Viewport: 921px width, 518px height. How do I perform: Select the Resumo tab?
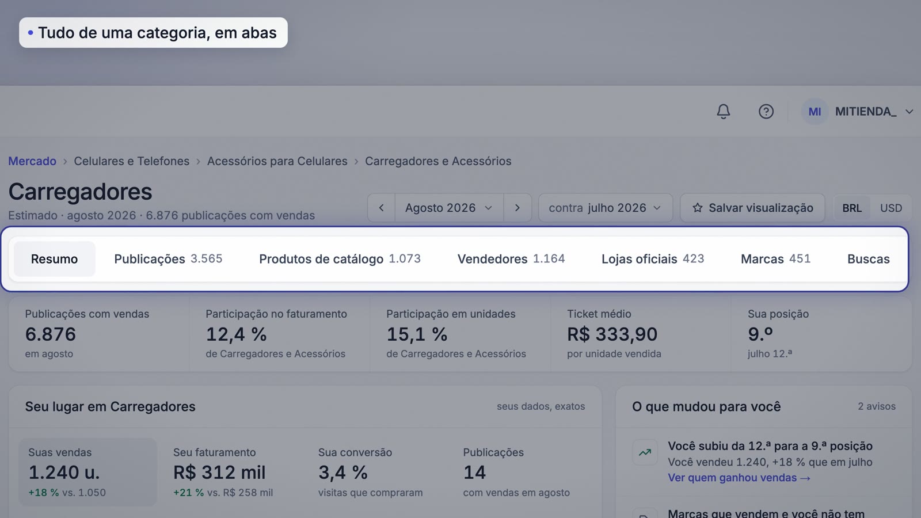click(54, 259)
